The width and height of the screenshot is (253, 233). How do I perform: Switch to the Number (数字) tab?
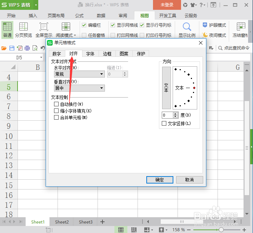click(x=56, y=54)
